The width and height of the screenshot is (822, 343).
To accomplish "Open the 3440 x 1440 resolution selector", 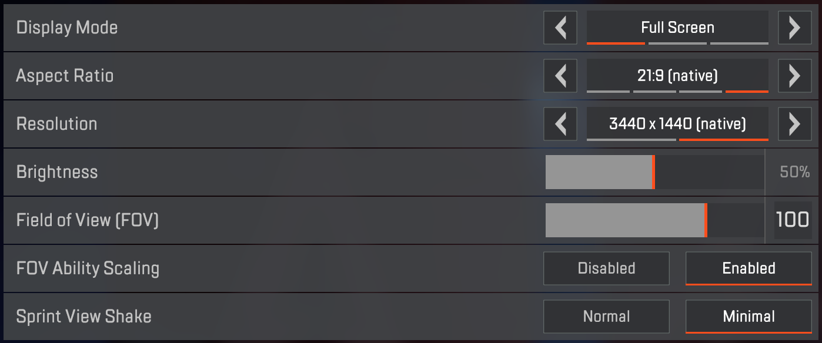I will click(x=677, y=124).
